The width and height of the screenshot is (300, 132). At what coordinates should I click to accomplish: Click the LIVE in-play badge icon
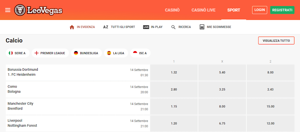146,27
